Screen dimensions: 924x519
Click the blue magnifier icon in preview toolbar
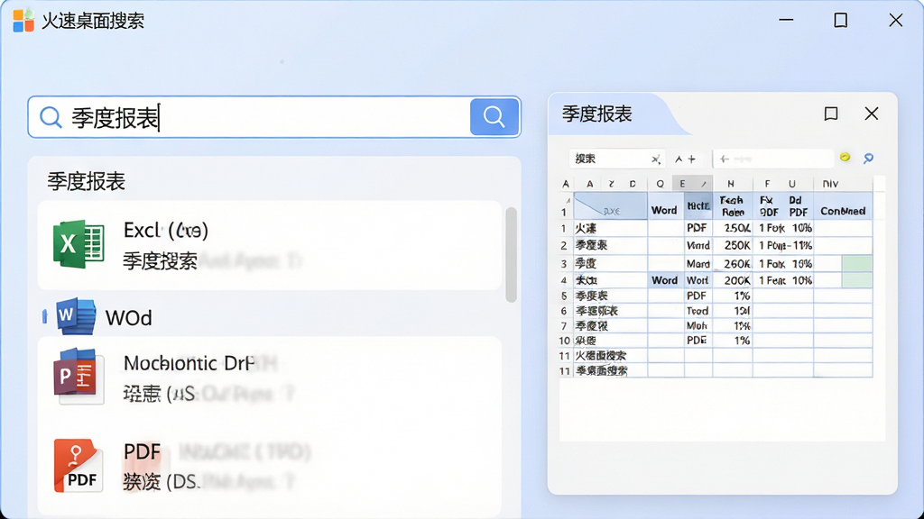pyautogui.click(x=869, y=159)
